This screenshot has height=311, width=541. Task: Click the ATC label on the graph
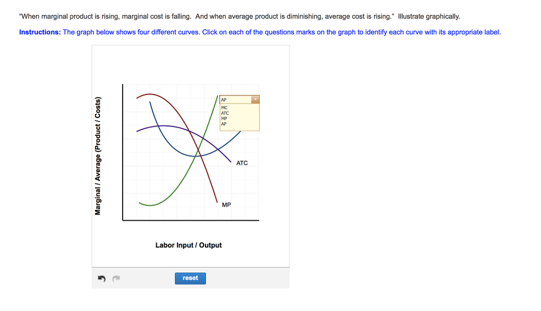click(242, 163)
